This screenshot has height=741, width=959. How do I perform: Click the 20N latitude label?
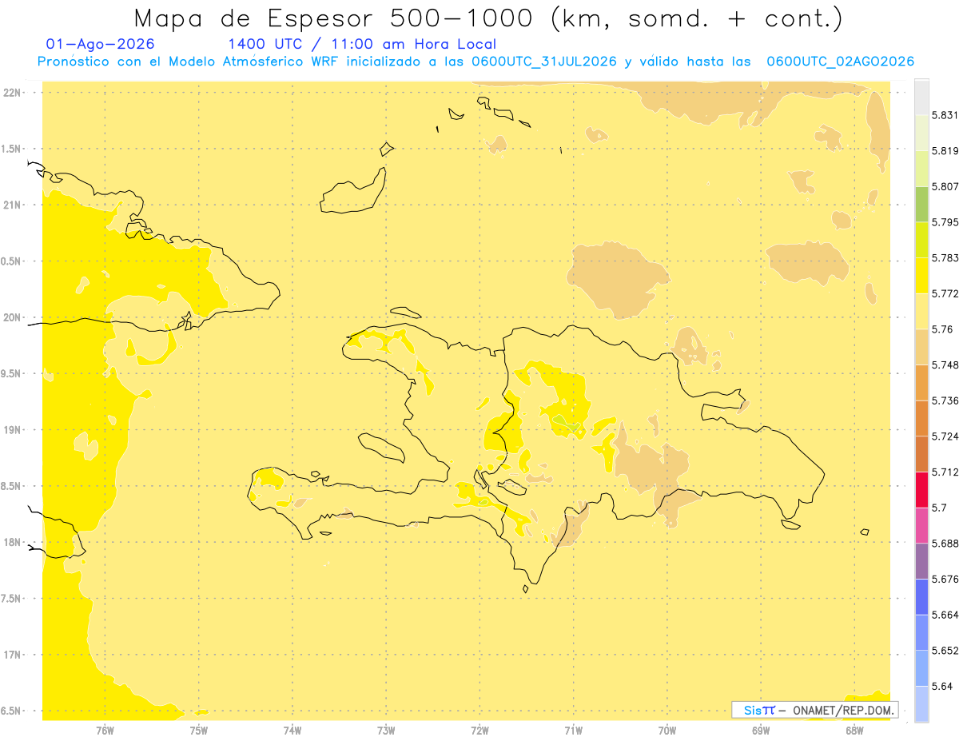[12, 317]
